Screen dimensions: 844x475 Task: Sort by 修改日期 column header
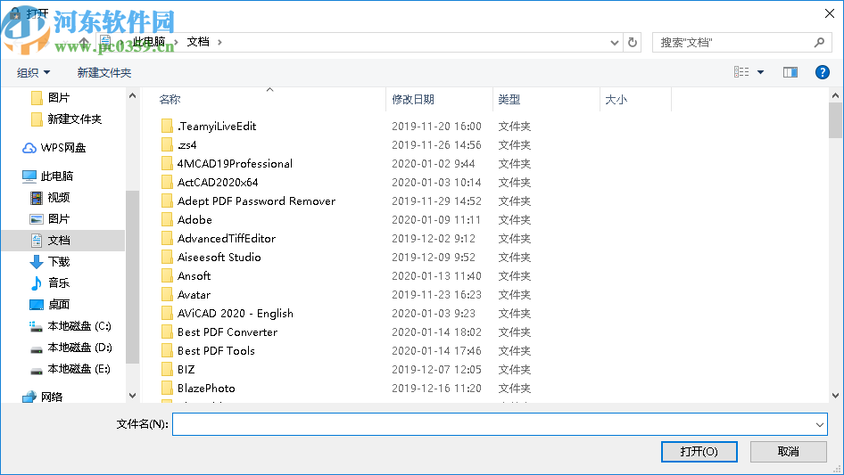(x=413, y=100)
